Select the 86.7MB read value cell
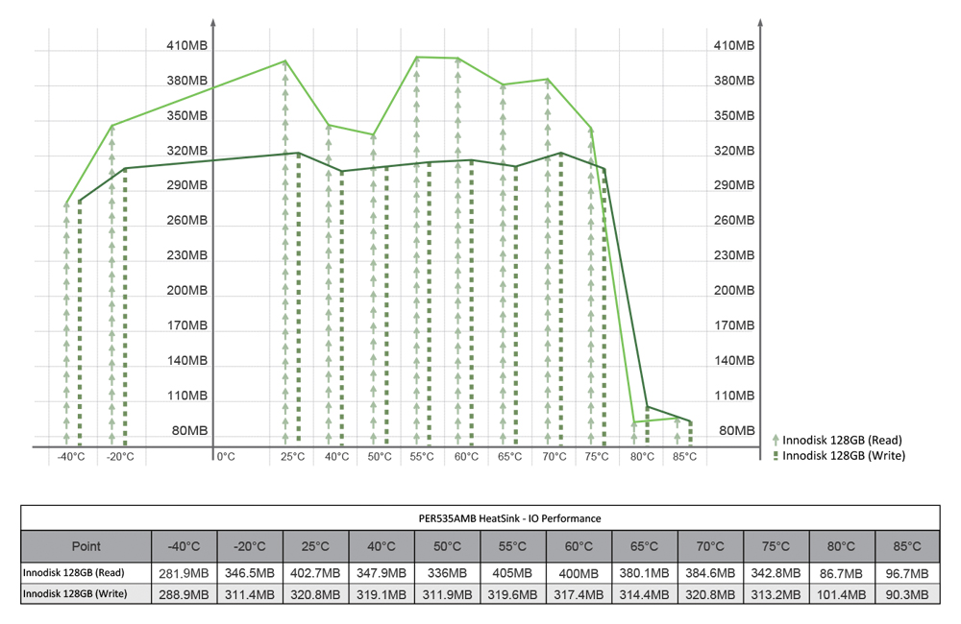The image size is (961, 624). coord(842,572)
